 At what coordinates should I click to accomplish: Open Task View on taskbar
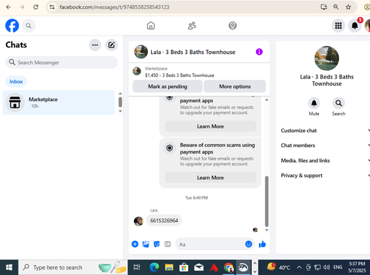(137, 267)
